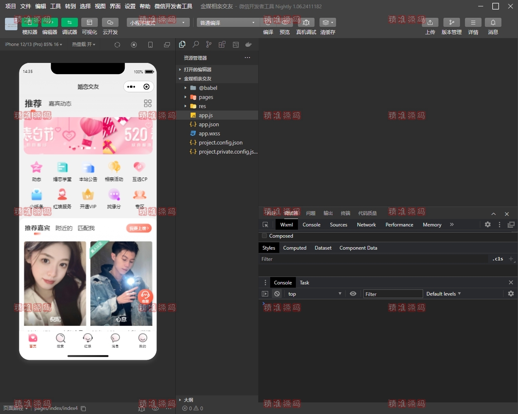Image resolution: width=518 pixels, height=414 pixels.
Task: Open 版本管理 version control
Action: point(452,22)
